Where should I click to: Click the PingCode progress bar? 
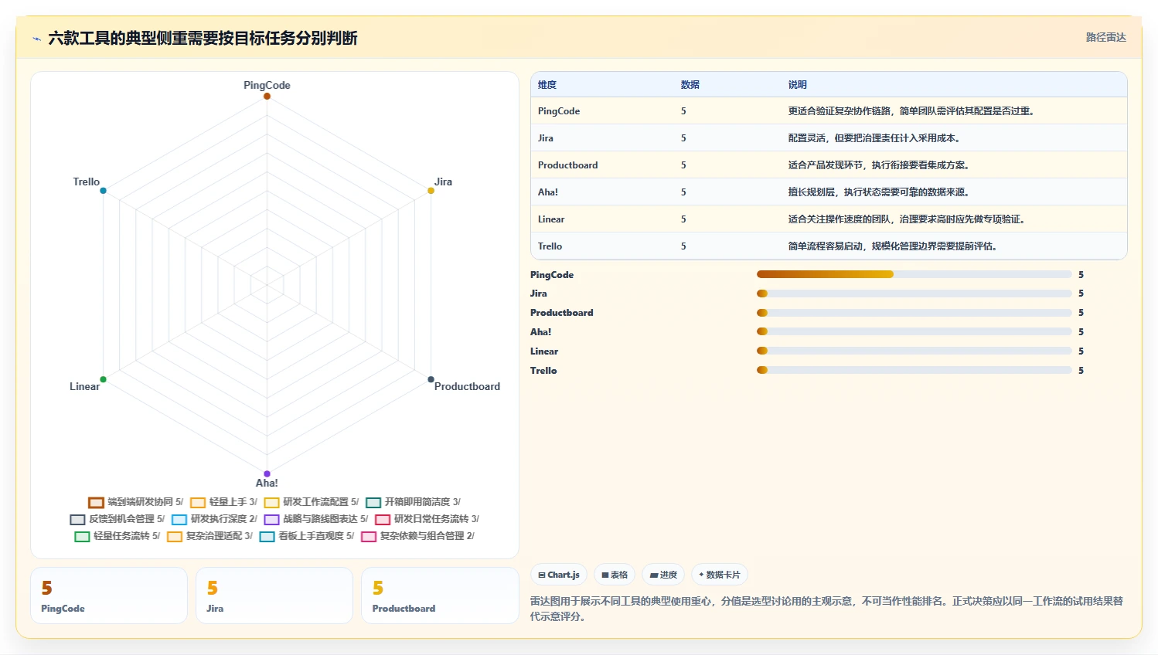[914, 274]
